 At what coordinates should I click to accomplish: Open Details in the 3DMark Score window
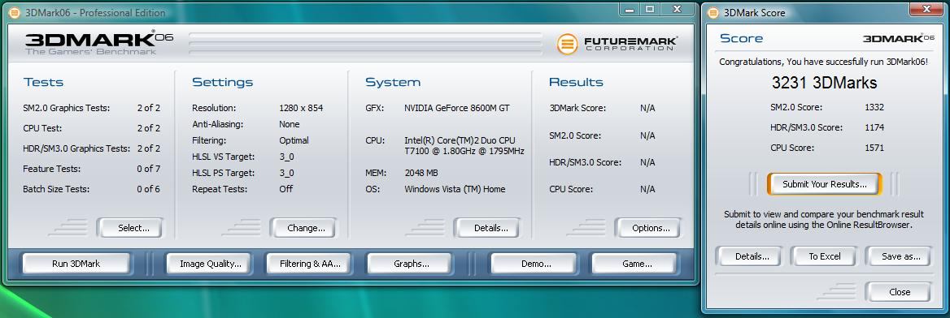pyautogui.click(x=752, y=256)
